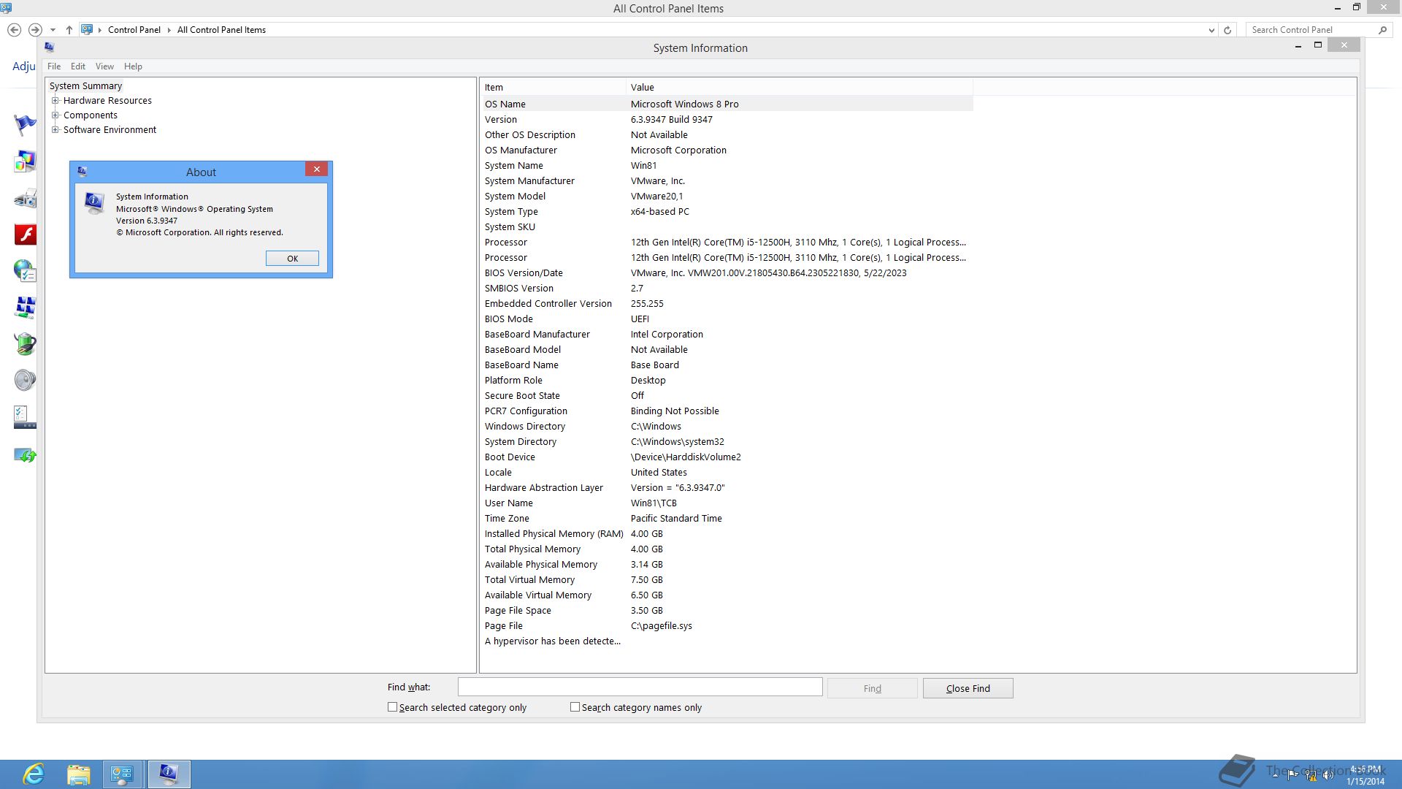
Task: Click OK in the About dialog
Action: point(292,259)
